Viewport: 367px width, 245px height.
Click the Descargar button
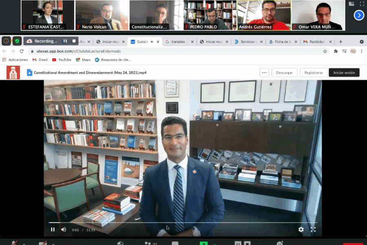[284, 73]
